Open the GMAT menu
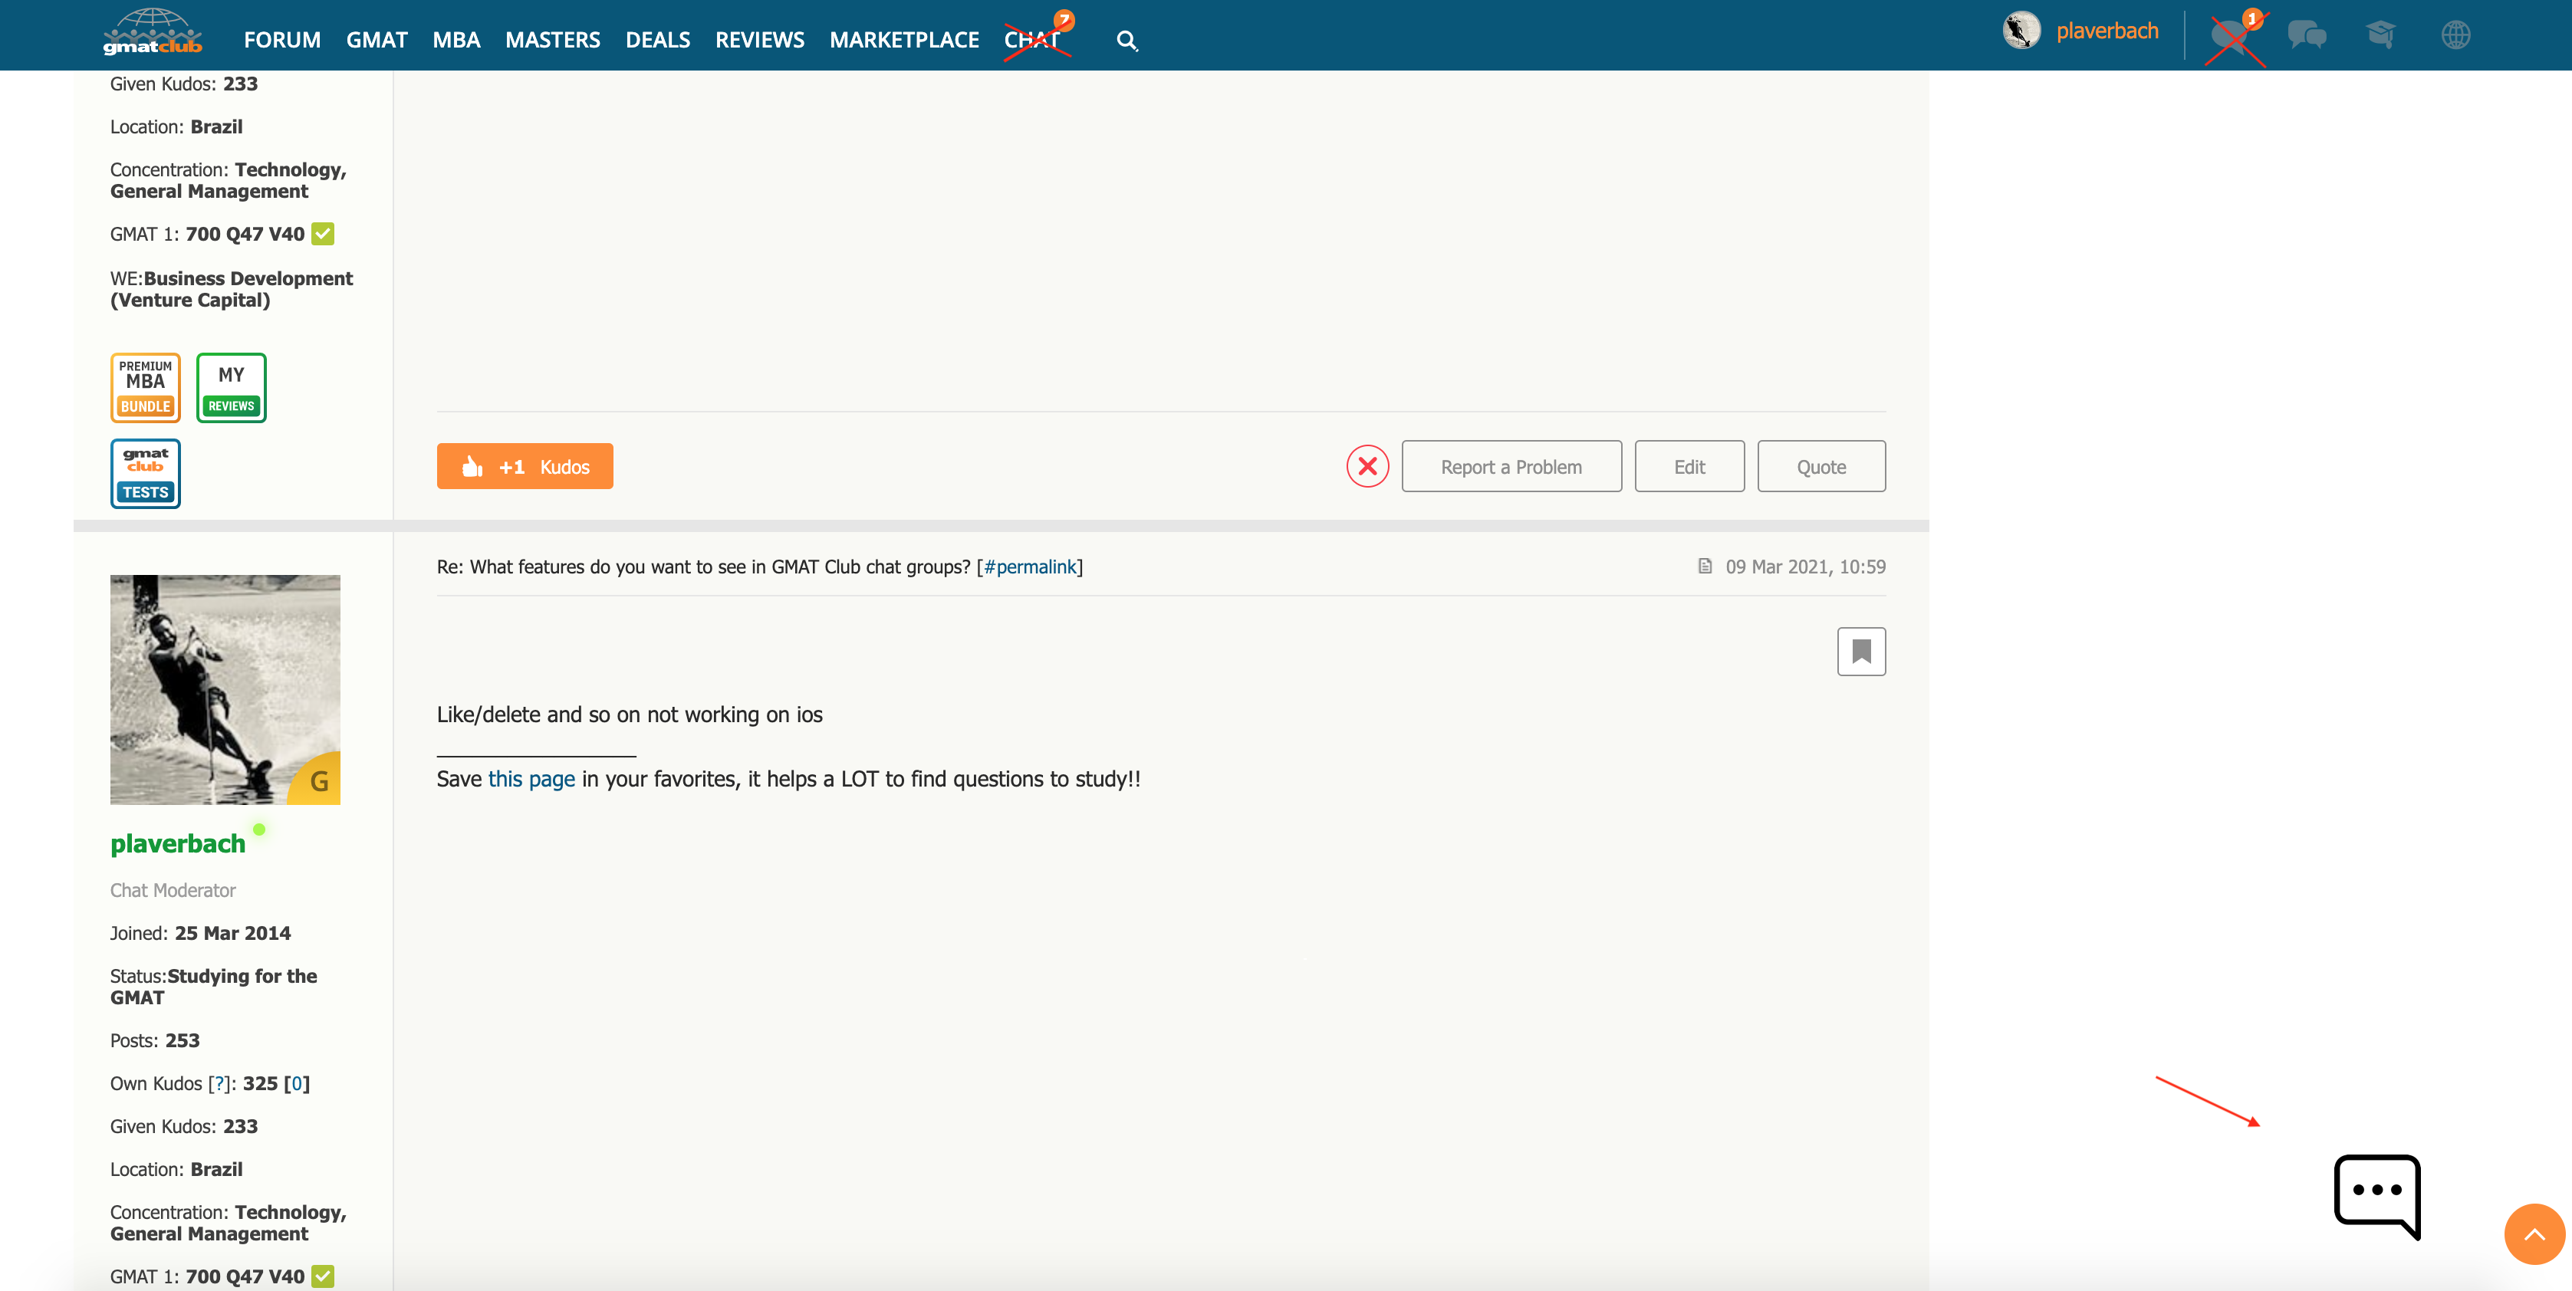Viewport: 2572px width, 1291px height. [377, 40]
